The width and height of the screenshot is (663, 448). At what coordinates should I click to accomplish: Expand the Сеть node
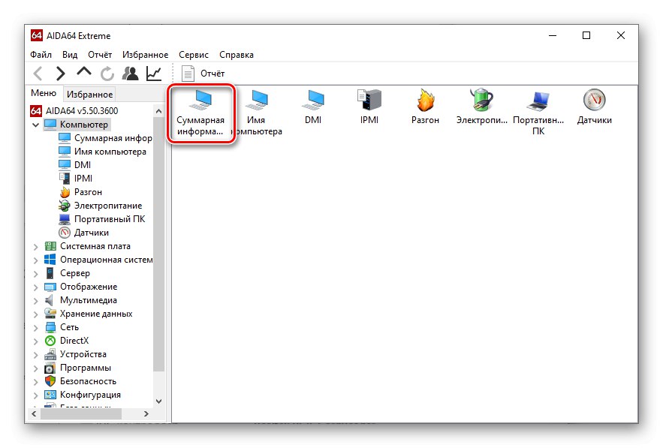pyautogui.click(x=36, y=327)
